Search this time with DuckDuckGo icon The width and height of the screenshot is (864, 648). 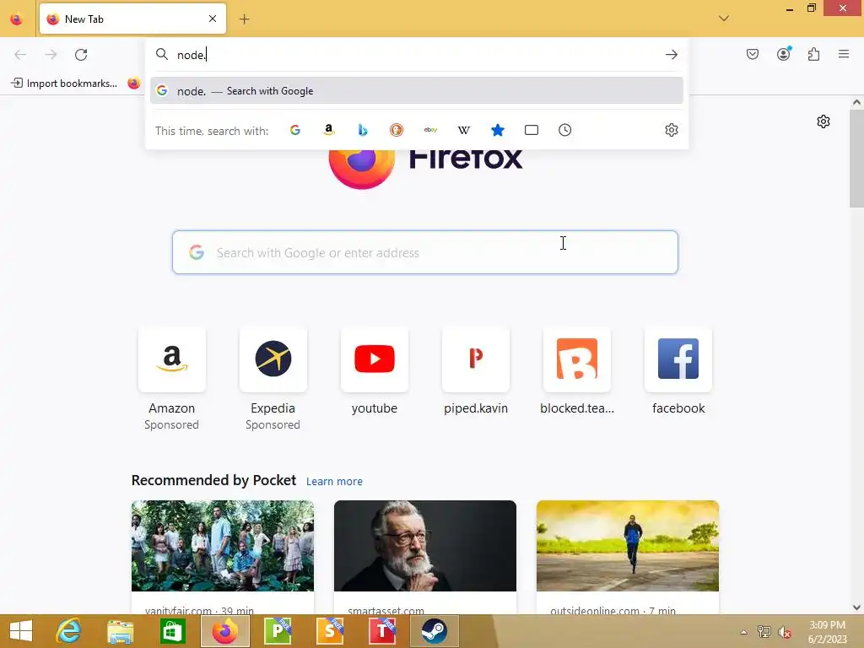[x=397, y=130]
